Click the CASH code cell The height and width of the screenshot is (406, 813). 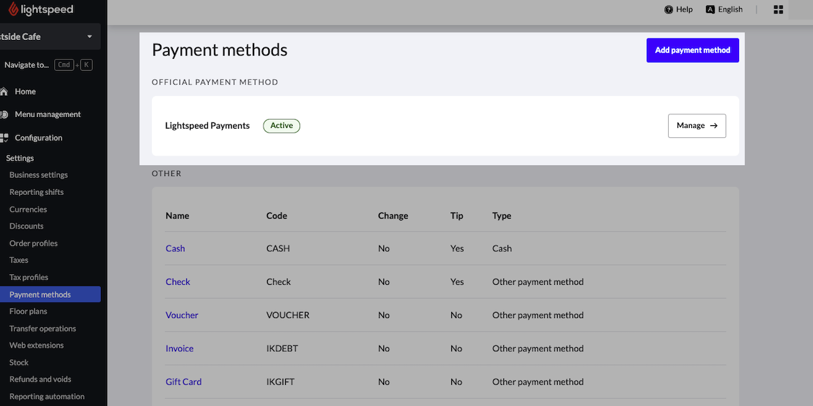pyautogui.click(x=278, y=248)
